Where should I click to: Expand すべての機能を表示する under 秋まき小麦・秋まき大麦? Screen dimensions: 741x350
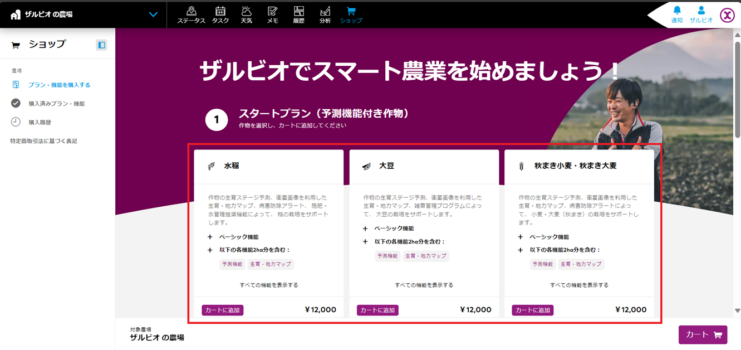click(x=579, y=284)
